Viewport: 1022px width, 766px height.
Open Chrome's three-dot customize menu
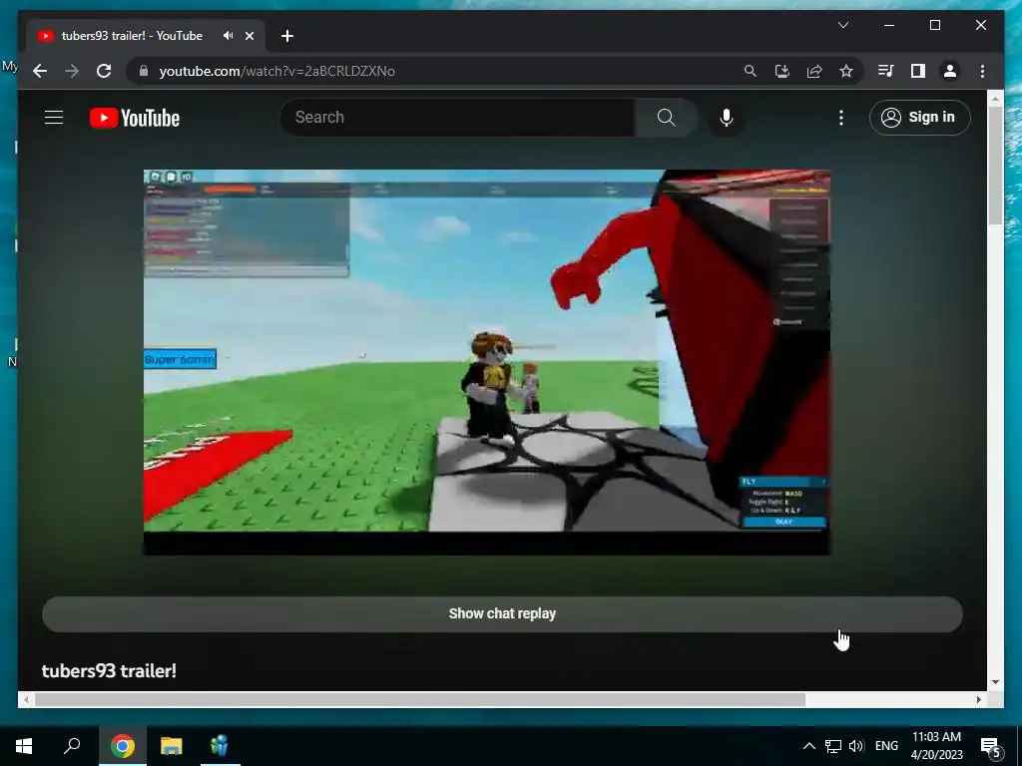[x=982, y=71]
